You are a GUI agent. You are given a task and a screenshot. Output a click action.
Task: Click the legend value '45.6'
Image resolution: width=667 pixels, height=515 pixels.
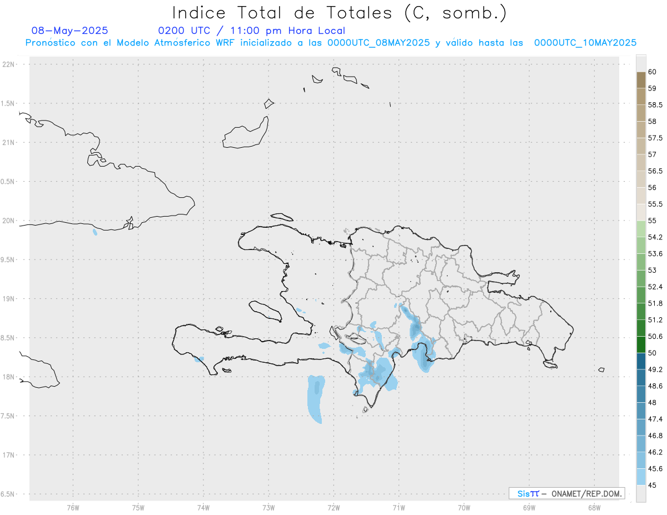tap(655, 469)
